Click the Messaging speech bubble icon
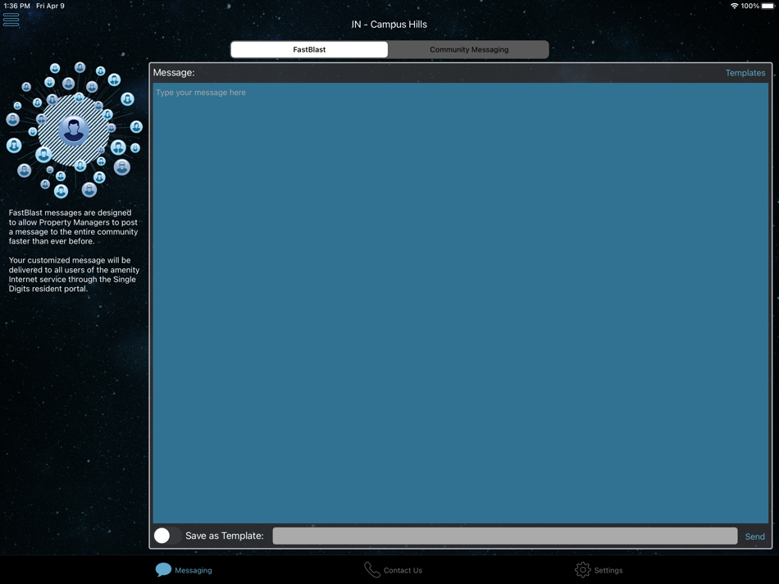The width and height of the screenshot is (779, 584). point(163,569)
